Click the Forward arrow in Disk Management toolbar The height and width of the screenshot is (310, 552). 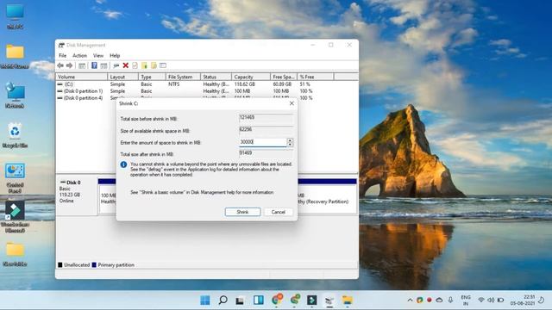(x=69, y=65)
